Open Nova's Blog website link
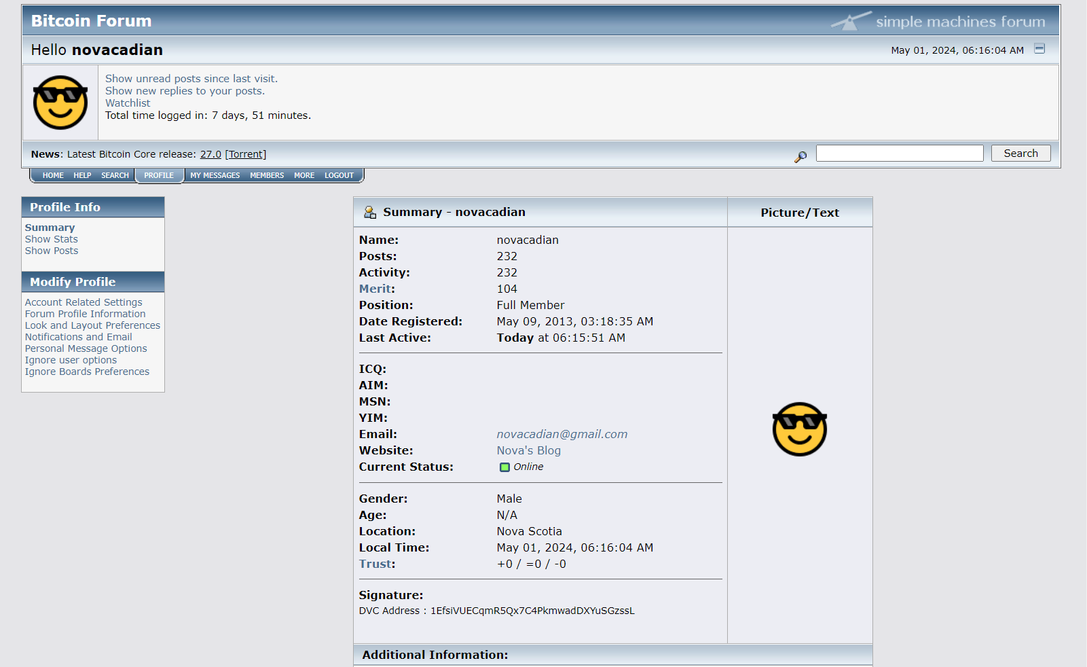 click(x=529, y=450)
